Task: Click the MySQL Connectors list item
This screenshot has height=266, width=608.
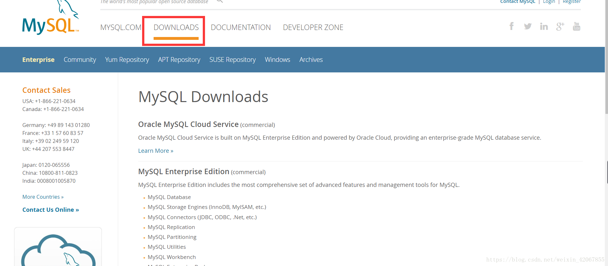Action: click(x=202, y=217)
